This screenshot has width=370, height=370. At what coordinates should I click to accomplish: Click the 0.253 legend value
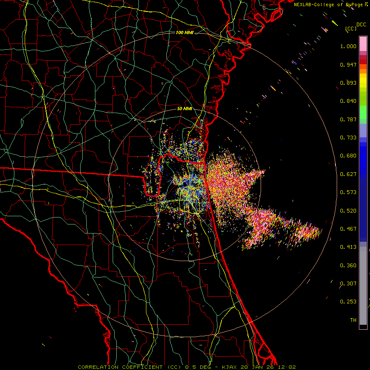(x=348, y=302)
